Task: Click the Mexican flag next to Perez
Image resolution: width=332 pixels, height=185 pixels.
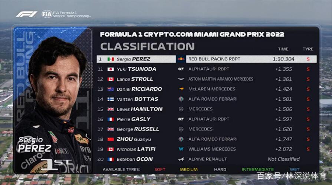Action: click(x=111, y=59)
